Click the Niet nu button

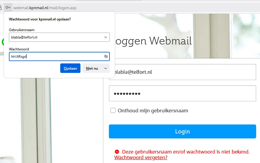coord(92,68)
